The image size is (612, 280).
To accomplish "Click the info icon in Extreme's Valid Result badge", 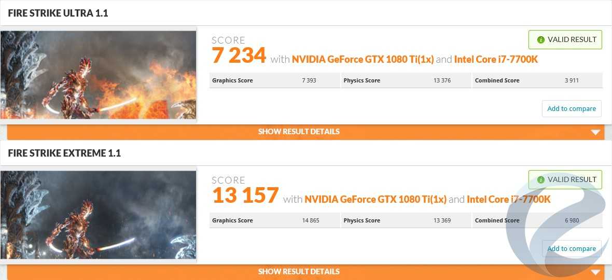I will 541,180.
